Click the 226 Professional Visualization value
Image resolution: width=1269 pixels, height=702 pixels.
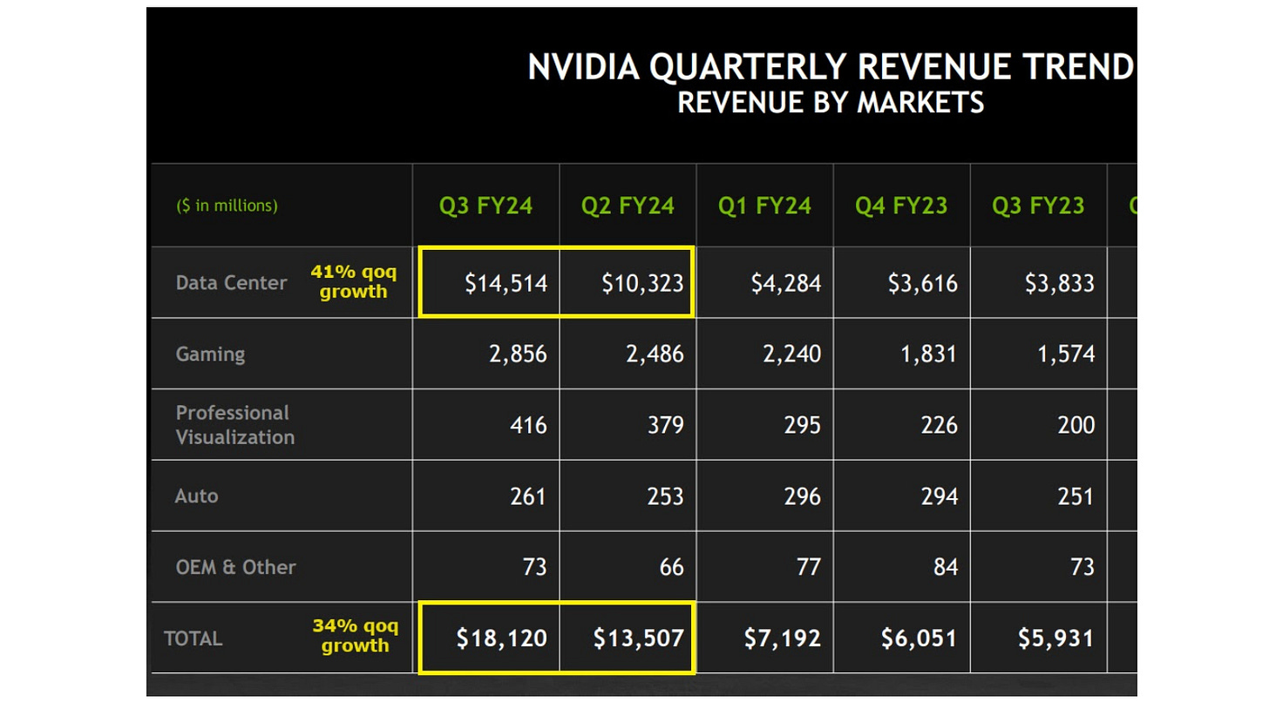(940, 425)
